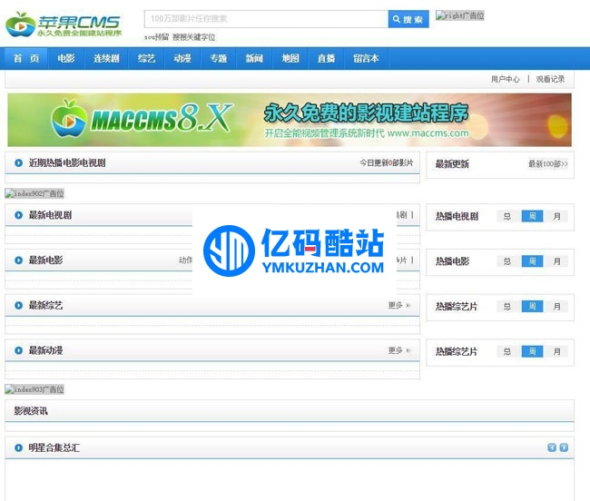Screen dimensions: 590x501
Task: Open the 专题 navigation tab
Action: coord(218,58)
